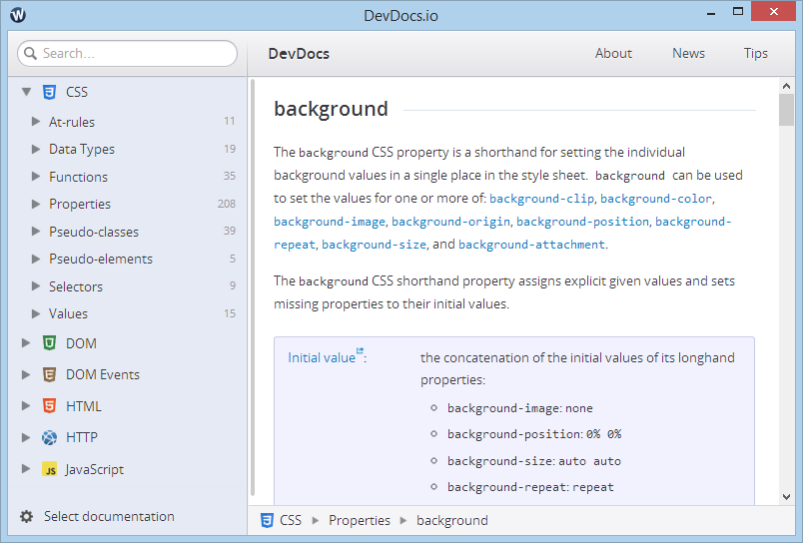Open the background-size link

[374, 245]
